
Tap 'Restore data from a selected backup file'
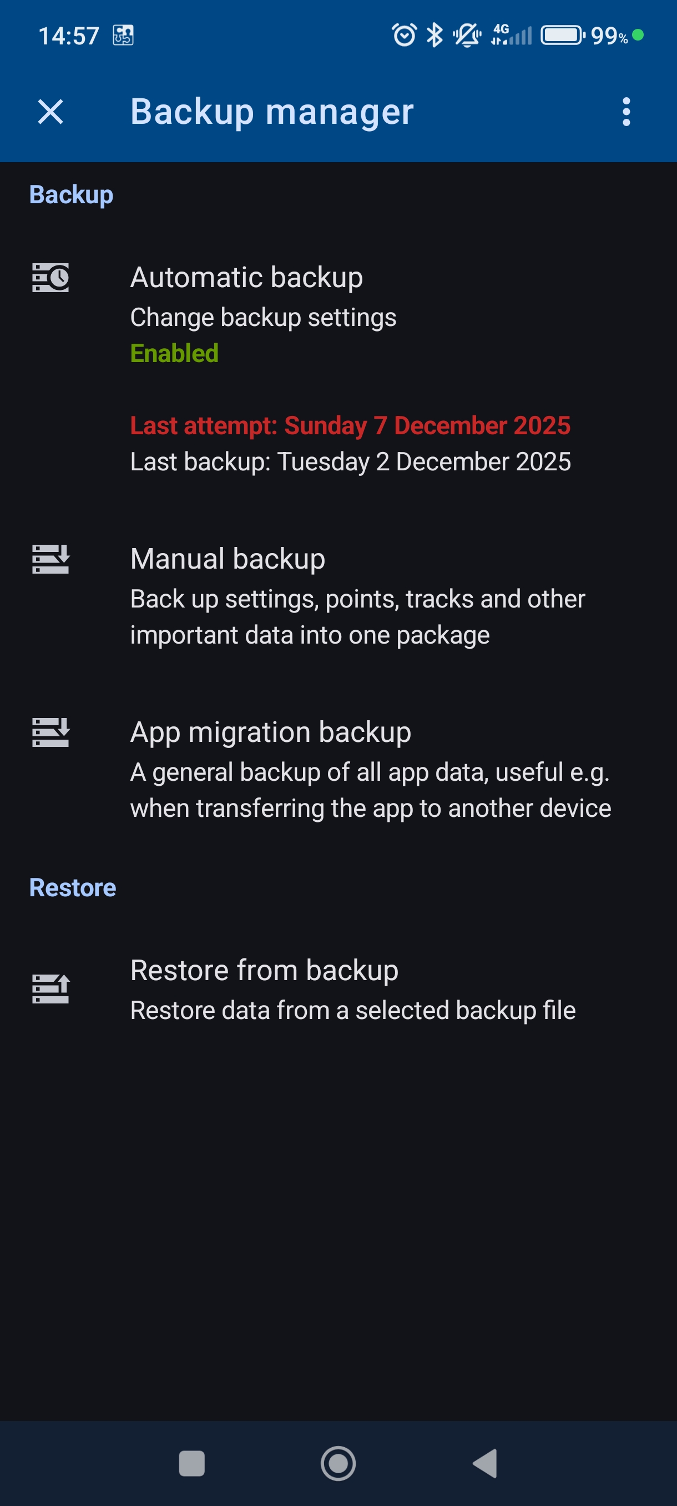[x=353, y=1010]
